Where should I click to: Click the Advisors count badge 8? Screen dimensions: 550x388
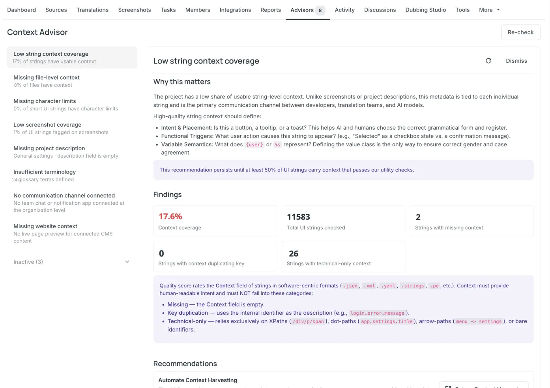pyautogui.click(x=320, y=10)
